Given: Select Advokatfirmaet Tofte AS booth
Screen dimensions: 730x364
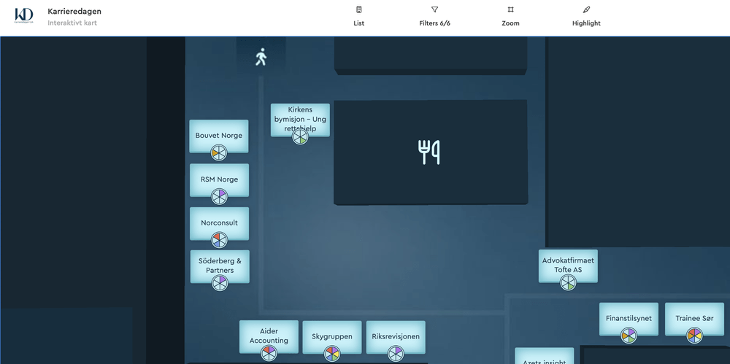Looking at the screenshot, I should pyautogui.click(x=568, y=266).
